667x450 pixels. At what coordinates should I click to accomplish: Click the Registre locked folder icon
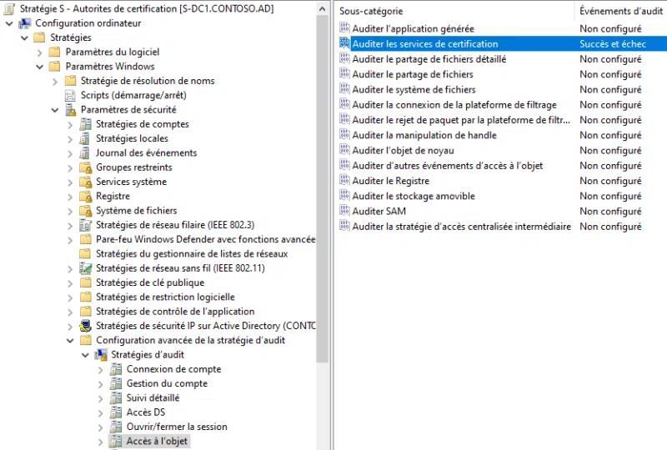coord(86,197)
